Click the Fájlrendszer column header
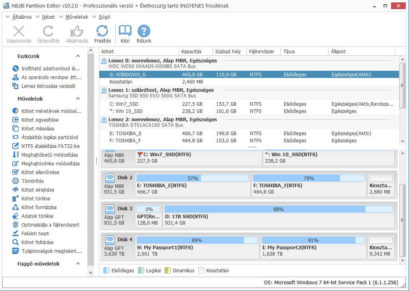The height and width of the screenshot is (291, 409). tap(262, 51)
